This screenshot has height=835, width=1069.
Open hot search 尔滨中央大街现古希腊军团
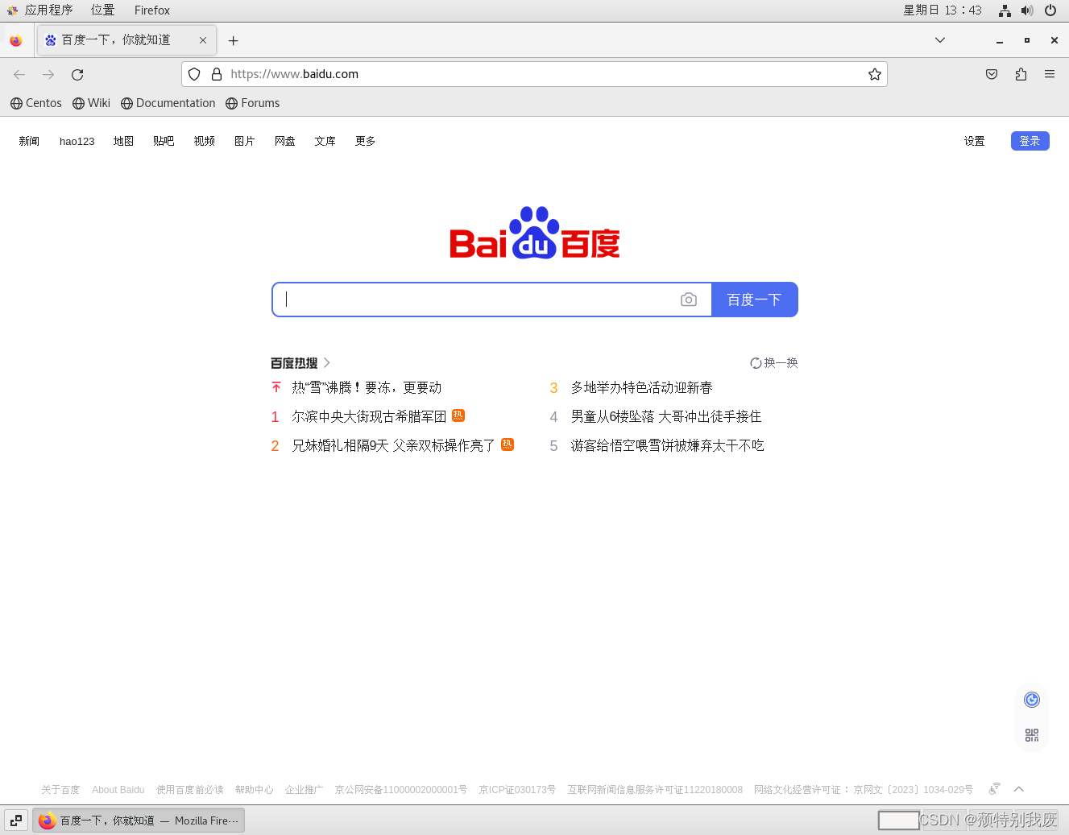coord(369,416)
